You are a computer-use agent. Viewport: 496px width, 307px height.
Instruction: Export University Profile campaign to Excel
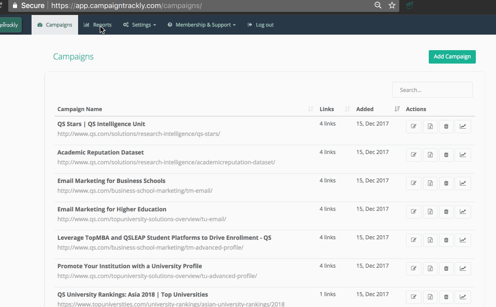pos(430,269)
